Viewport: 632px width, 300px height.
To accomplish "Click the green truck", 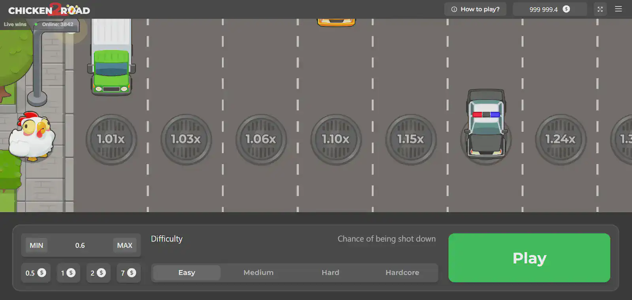I will point(111,57).
